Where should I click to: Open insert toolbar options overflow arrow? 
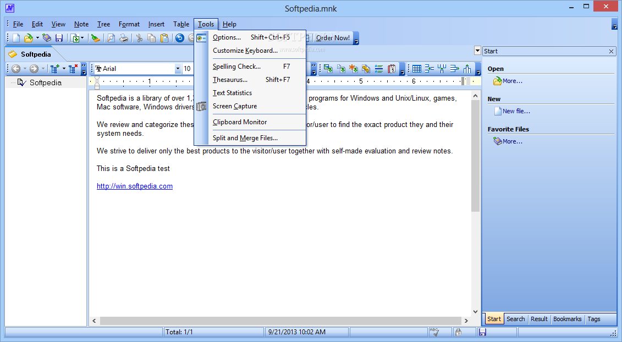click(x=403, y=69)
